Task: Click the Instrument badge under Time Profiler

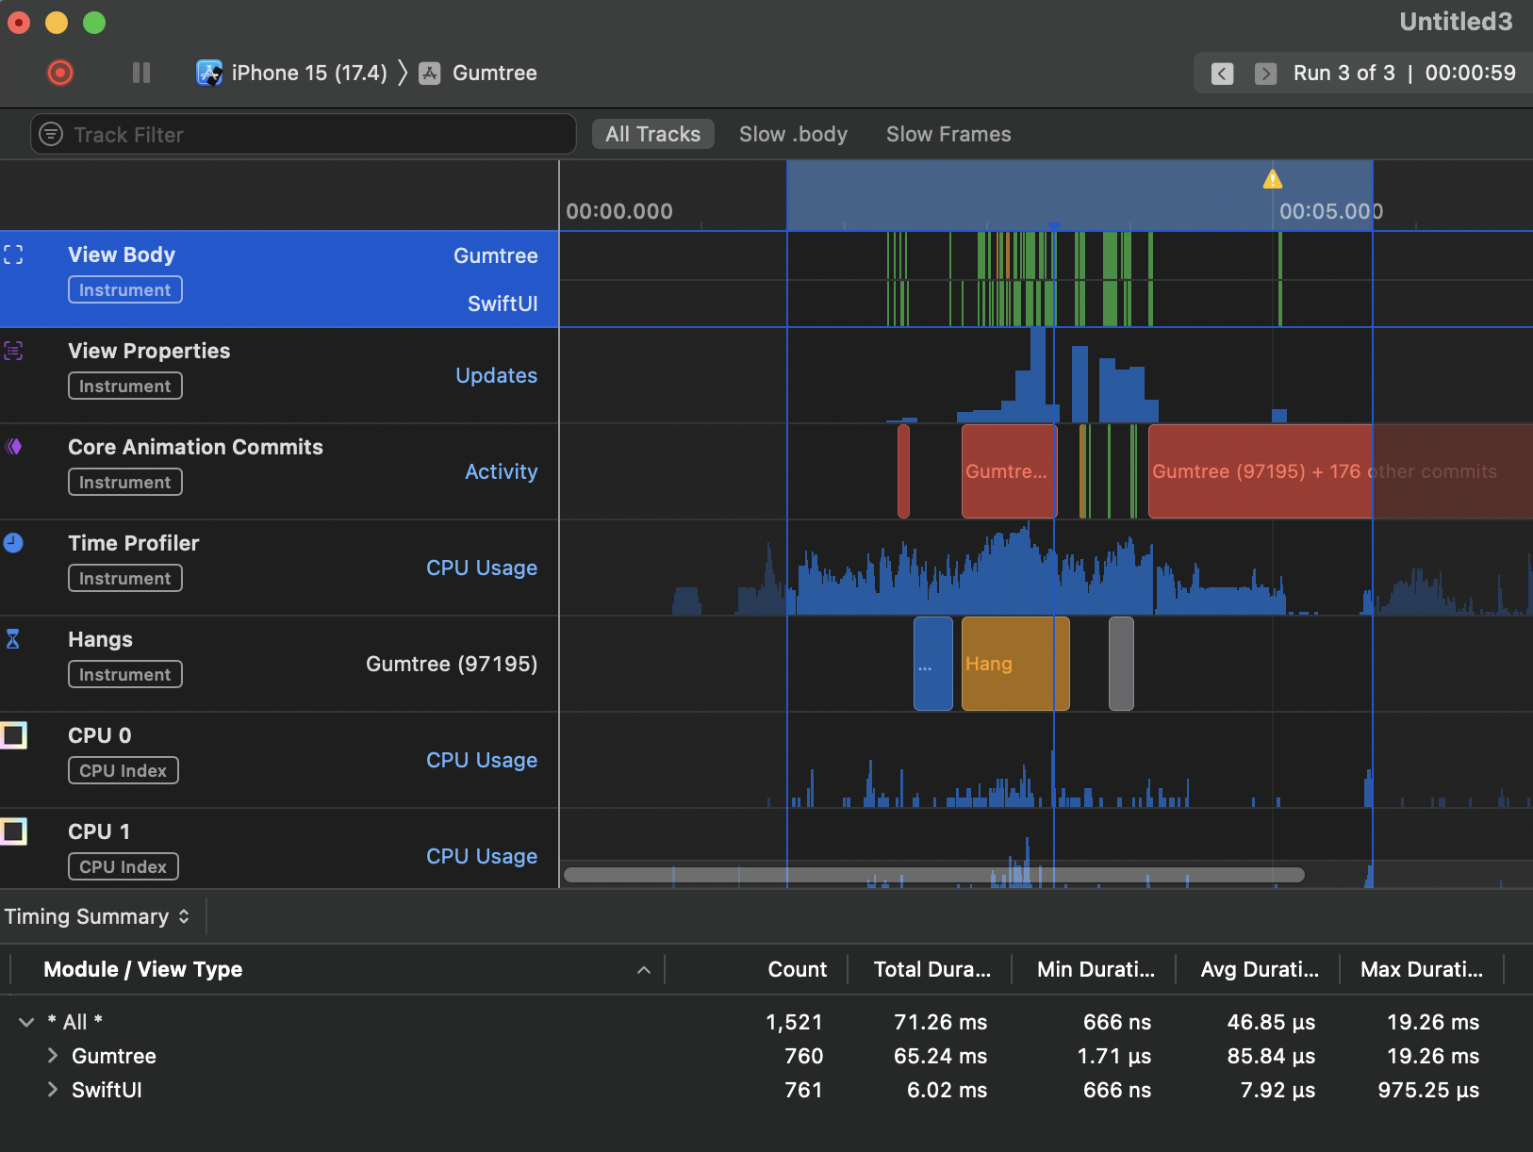Action: click(x=125, y=578)
